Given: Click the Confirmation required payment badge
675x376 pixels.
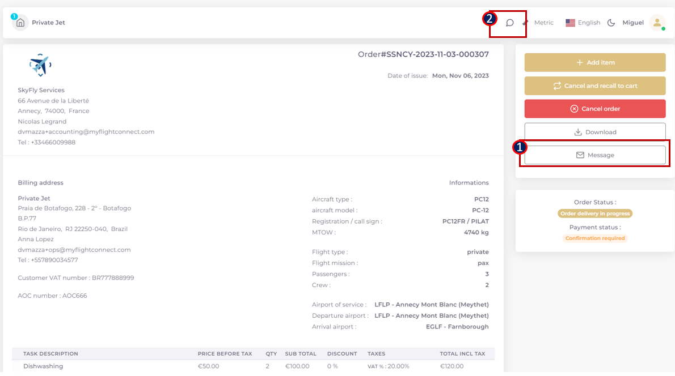Looking at the screenshot, I should tap(594, 238).
